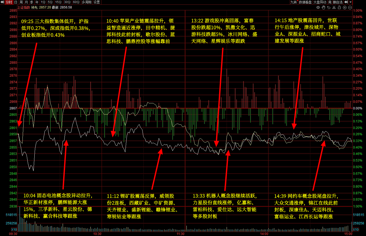
Task: Toggle the chart lock icon
Action: click(339, 7)
